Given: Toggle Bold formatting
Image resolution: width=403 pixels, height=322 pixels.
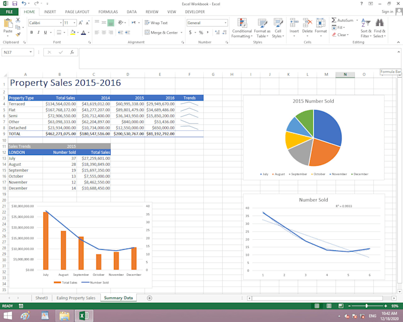Looking at the screenshot, I should click(31, 33).
